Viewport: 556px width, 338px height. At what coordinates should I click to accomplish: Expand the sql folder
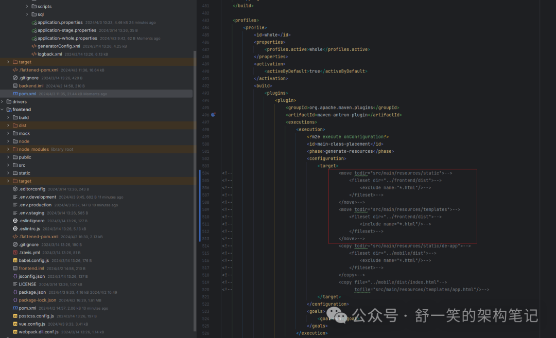tap(27, 14)
